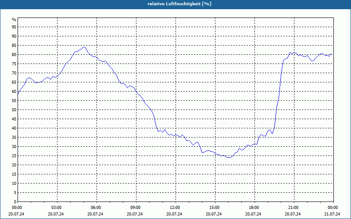Click the y-axis value "80"
Image resolution: width=351 pixels, height=219 pixels.
[14, 54]
